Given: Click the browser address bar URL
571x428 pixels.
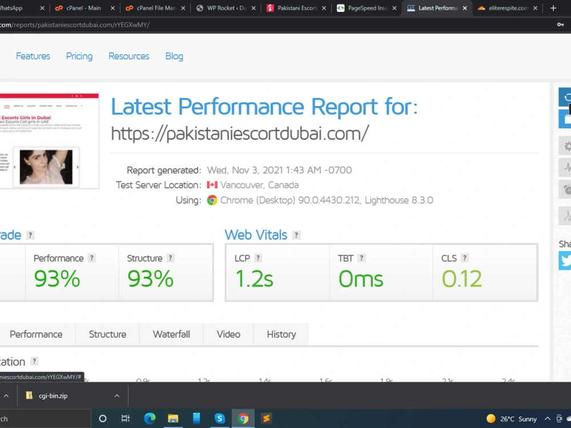Looking at the screenshot, I should coord(75,25).
